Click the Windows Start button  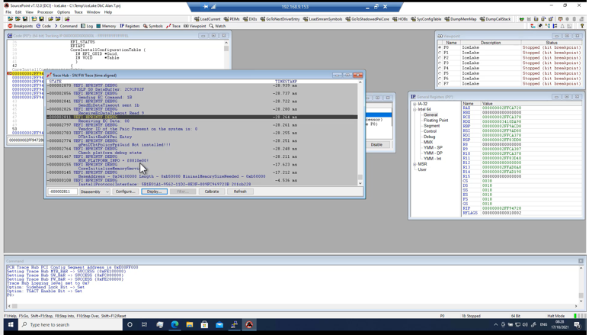[11, 324]
